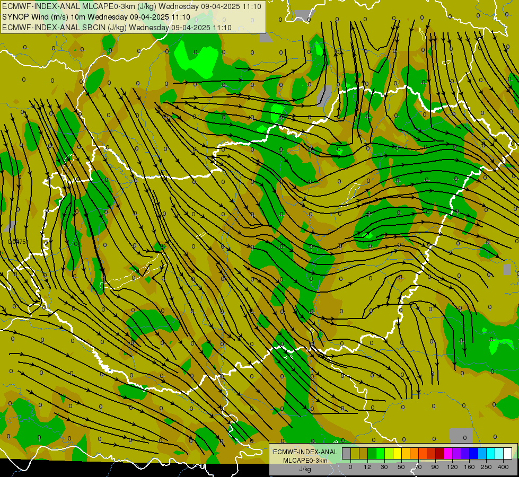
Task: Click the legend label ECMWF-INDEX-ANAL
Action: [x=305, y=452]
